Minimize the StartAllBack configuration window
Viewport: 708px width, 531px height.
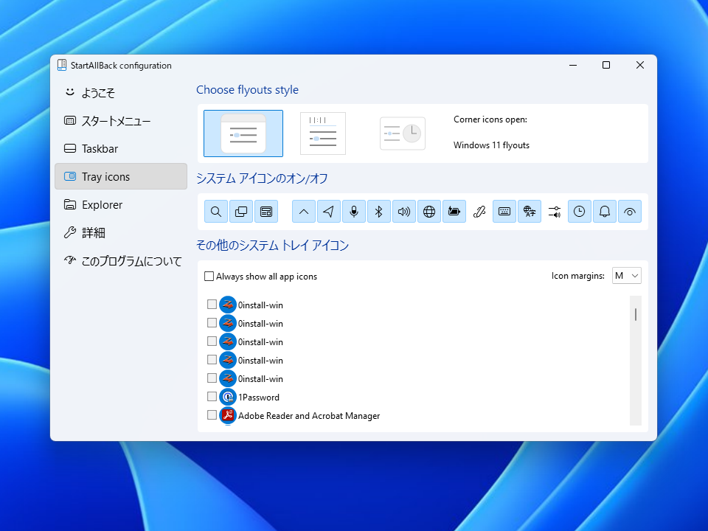coord(573,65)
